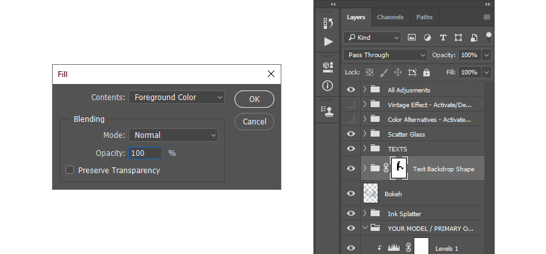Lock transparent pixels icon
546x254 pixels.
tap(369, 72)
